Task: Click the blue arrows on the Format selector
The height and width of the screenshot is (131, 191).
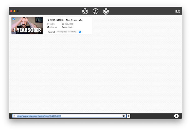Action: click(80, 32)
